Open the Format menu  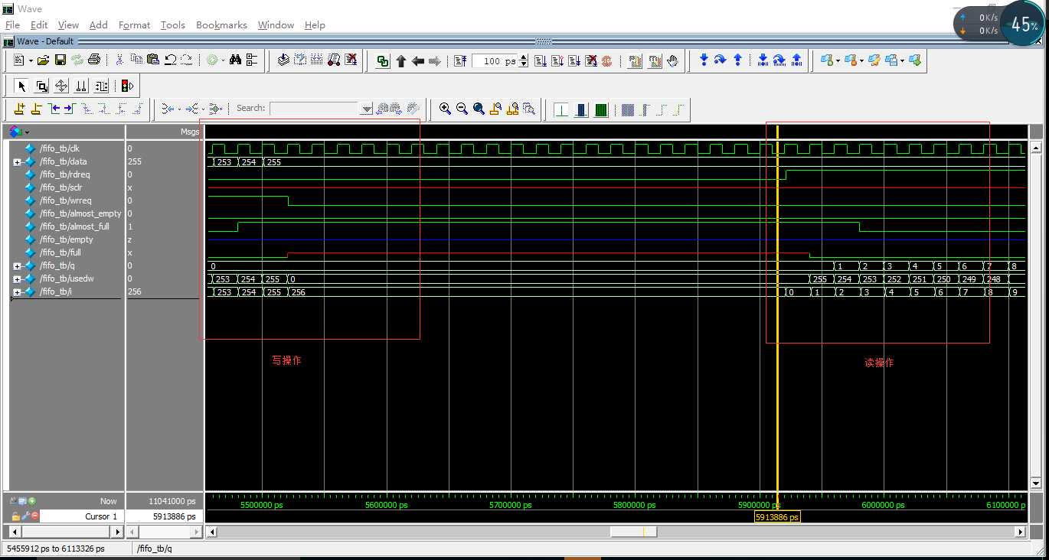pos(135,24)
